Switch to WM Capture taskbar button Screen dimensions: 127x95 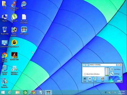click(48, 92)
